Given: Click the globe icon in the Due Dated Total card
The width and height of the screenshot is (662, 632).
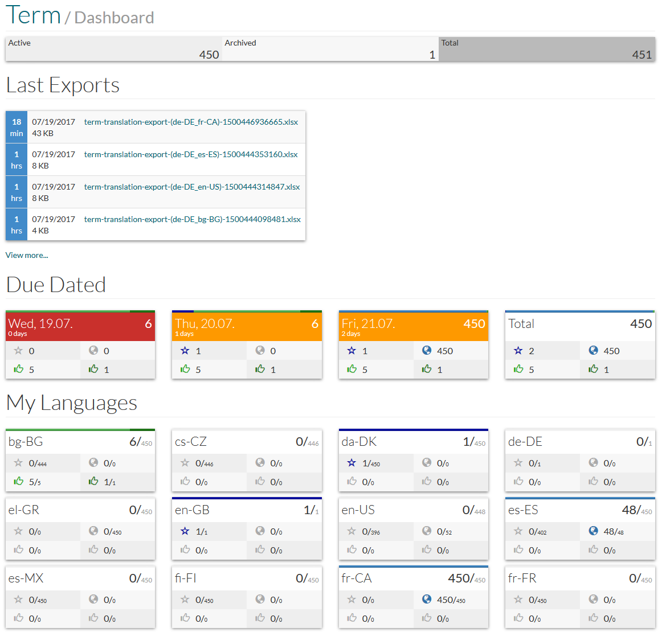Looking at the screenshot, I should click(x=593, y=351).
